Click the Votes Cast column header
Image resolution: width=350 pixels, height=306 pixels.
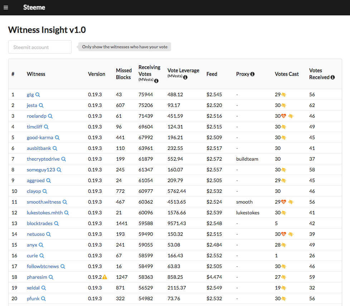pos(287,74)
